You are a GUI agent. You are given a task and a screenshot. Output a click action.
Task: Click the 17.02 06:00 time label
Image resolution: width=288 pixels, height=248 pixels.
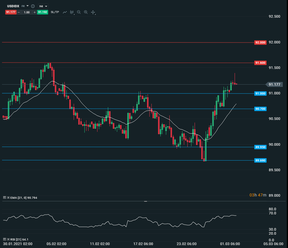tap(143, 244)
